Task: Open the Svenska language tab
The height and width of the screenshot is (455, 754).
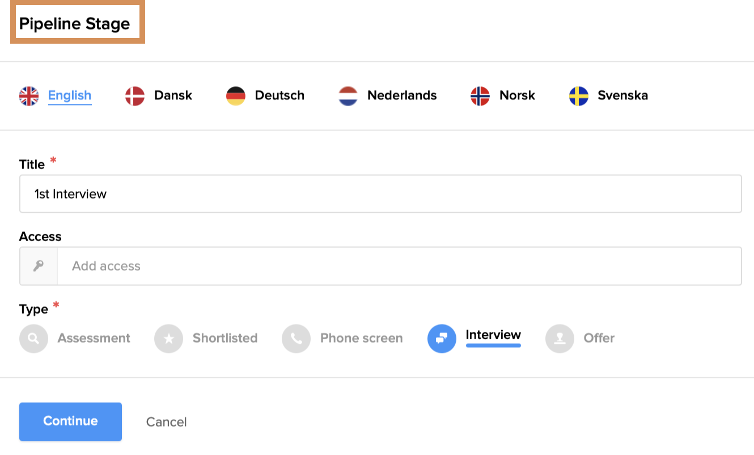Action: pyautogui.click(x=622, y=95)
